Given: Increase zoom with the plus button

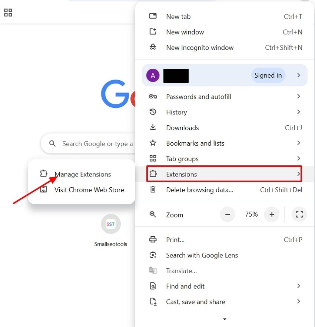Looking at the screenshot, I should point(272,214).
